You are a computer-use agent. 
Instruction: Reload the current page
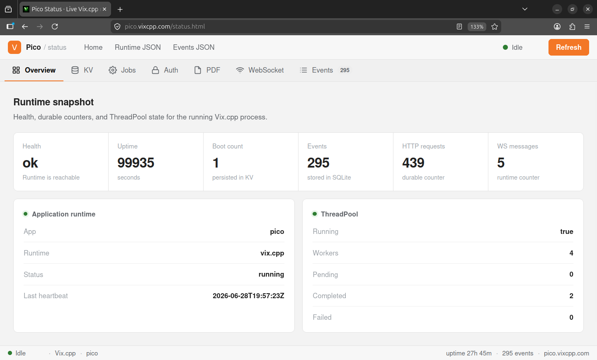[x=55, y=27]
